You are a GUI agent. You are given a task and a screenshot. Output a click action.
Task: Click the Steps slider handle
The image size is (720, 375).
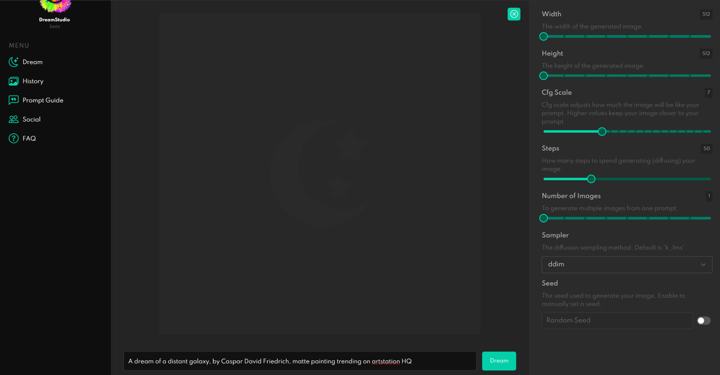[x=591, y=179]
